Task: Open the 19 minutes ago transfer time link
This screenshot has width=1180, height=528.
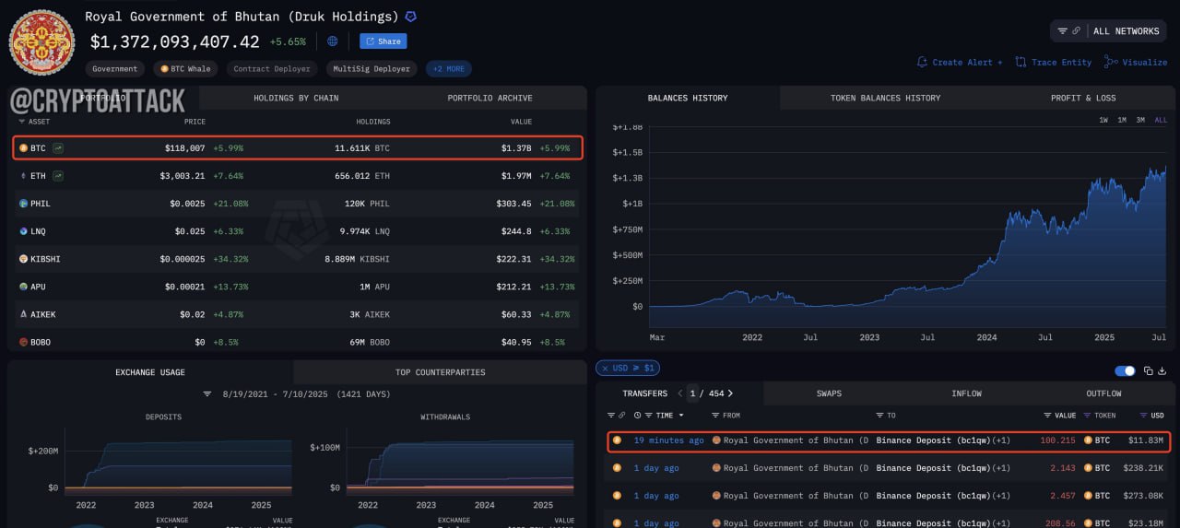Action: (668, 440)
